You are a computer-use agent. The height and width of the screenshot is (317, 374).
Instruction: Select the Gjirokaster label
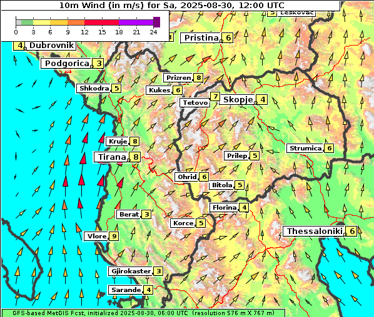coord(131,271)
